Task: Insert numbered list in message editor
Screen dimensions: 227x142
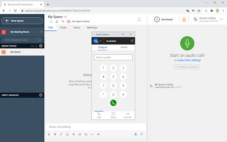Action: pyautogui.click(x=80, y=134)
